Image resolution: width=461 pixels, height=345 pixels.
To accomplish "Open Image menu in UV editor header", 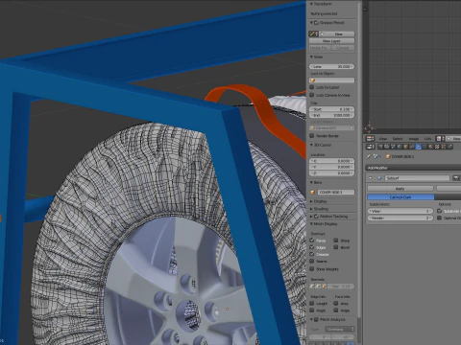I will coord(414,139).
